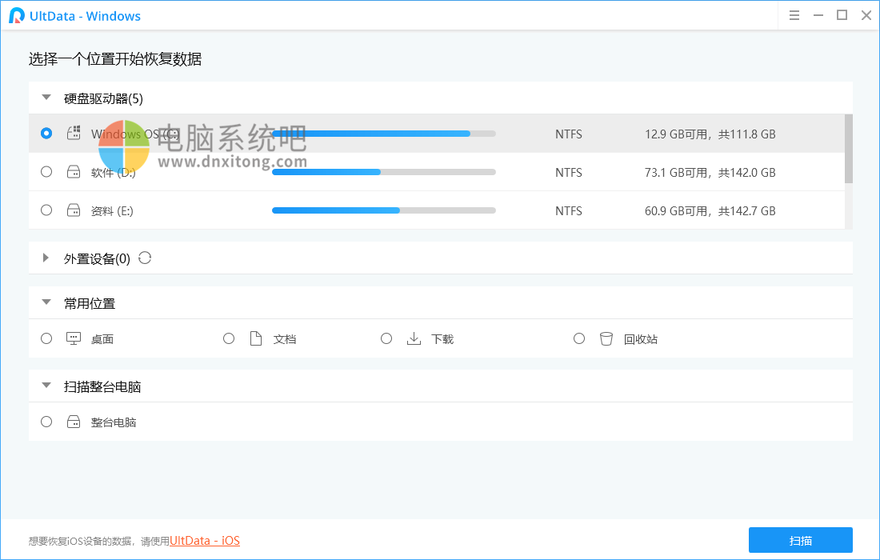Select the 回收站 radio button
The width and height of the screenshot is (880, 560).
[579, 338]
